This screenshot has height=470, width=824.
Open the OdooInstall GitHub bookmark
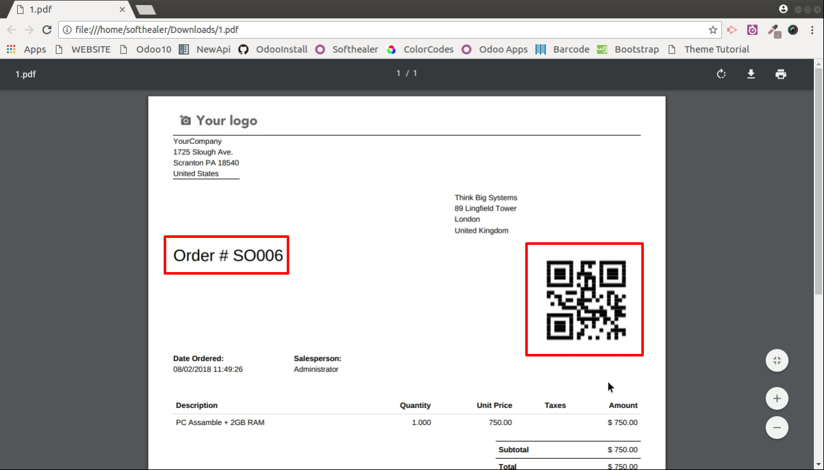[x=273, y=49]
